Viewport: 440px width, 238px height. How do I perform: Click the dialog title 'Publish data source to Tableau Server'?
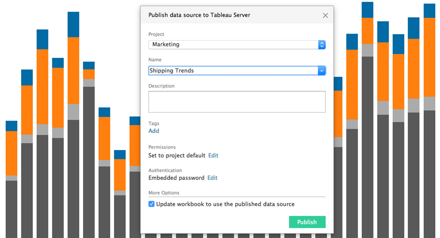(x=199, y=15)
